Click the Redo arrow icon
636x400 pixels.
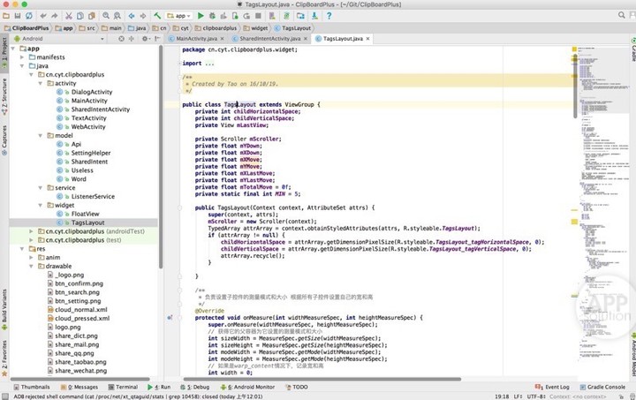tap(55, 16)
